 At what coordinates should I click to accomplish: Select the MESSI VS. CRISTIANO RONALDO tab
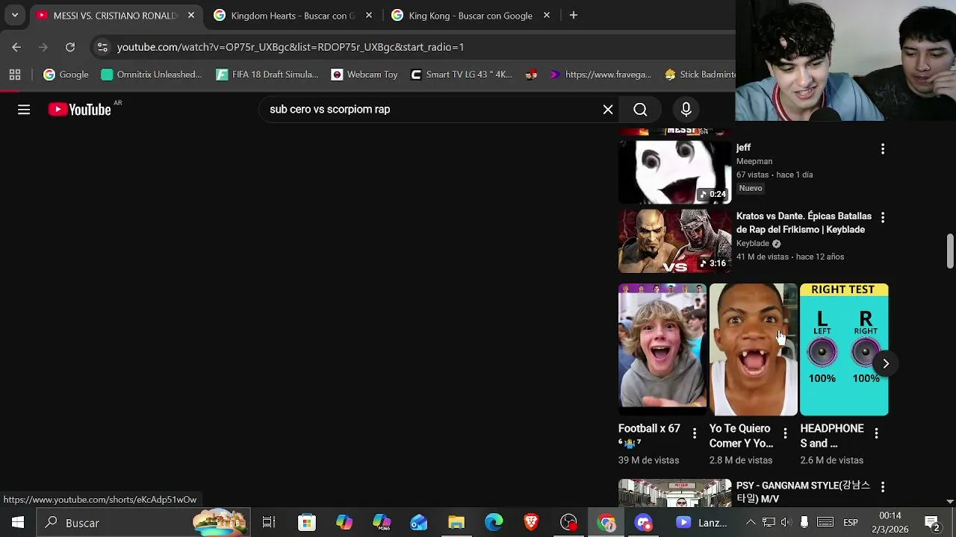[x=116, y=15]
